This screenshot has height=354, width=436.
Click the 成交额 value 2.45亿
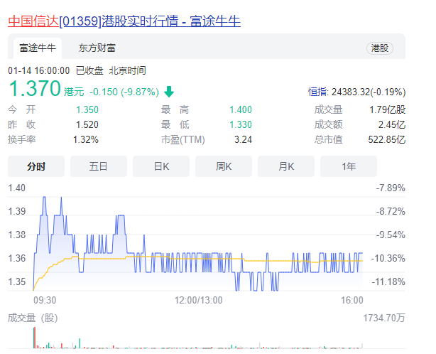(392, 124)
